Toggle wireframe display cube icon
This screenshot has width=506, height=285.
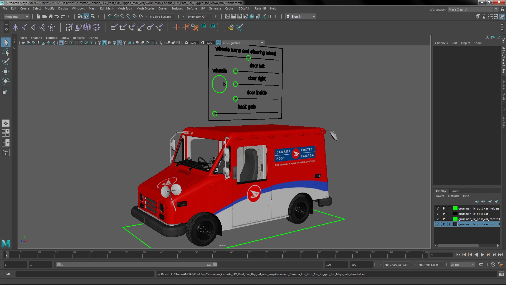[99, 43]
